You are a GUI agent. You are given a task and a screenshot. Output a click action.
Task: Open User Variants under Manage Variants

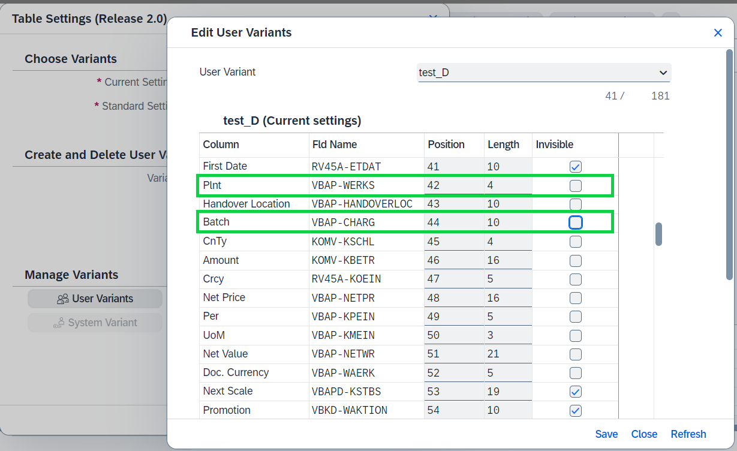pos(95,299)
